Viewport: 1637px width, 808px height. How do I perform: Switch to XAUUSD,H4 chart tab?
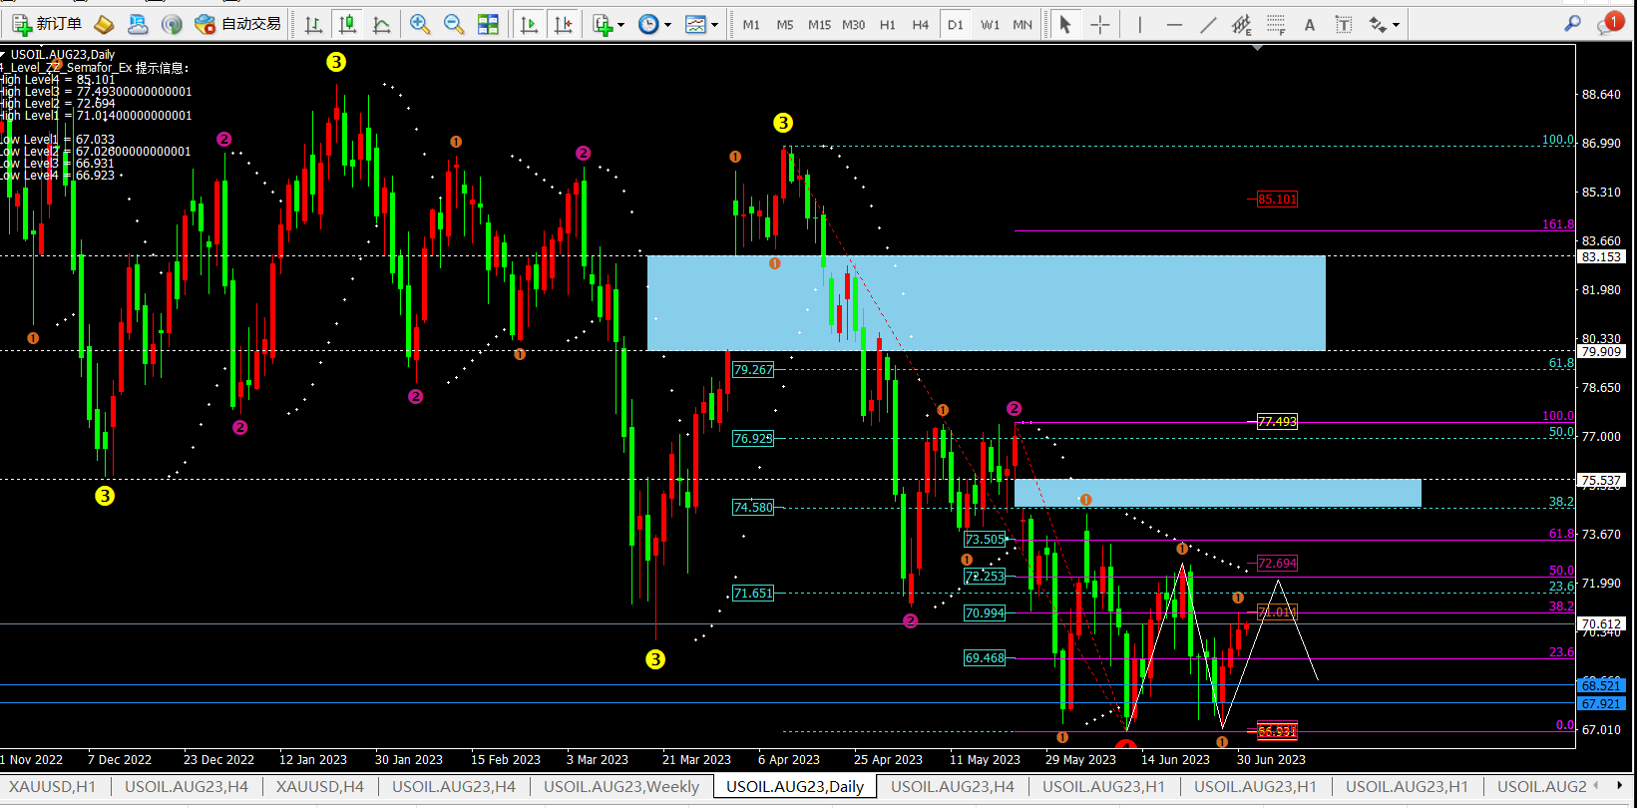pos(319,787)
